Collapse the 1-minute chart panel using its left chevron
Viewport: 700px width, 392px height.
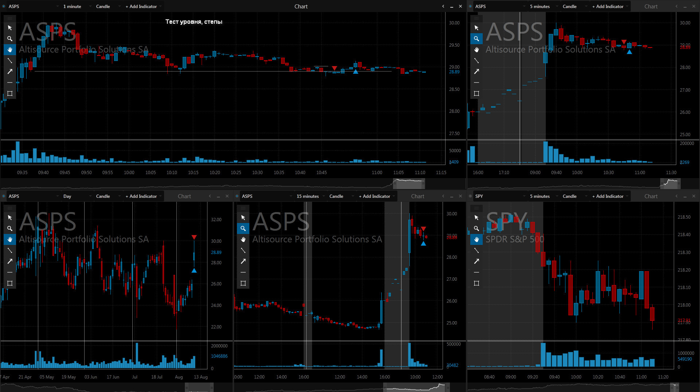tap(443, 6)
